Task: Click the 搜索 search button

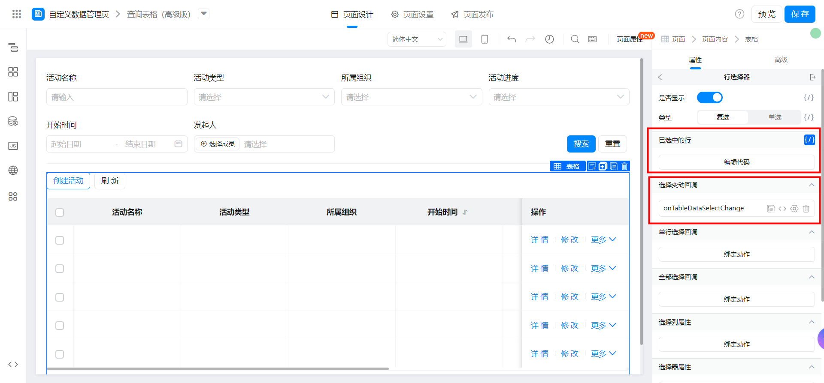Action: tap(581, 144)
